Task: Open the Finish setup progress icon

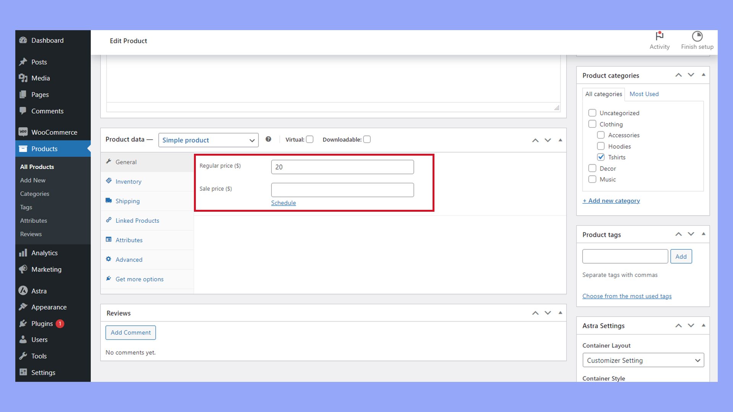Action: click(697, 36)
